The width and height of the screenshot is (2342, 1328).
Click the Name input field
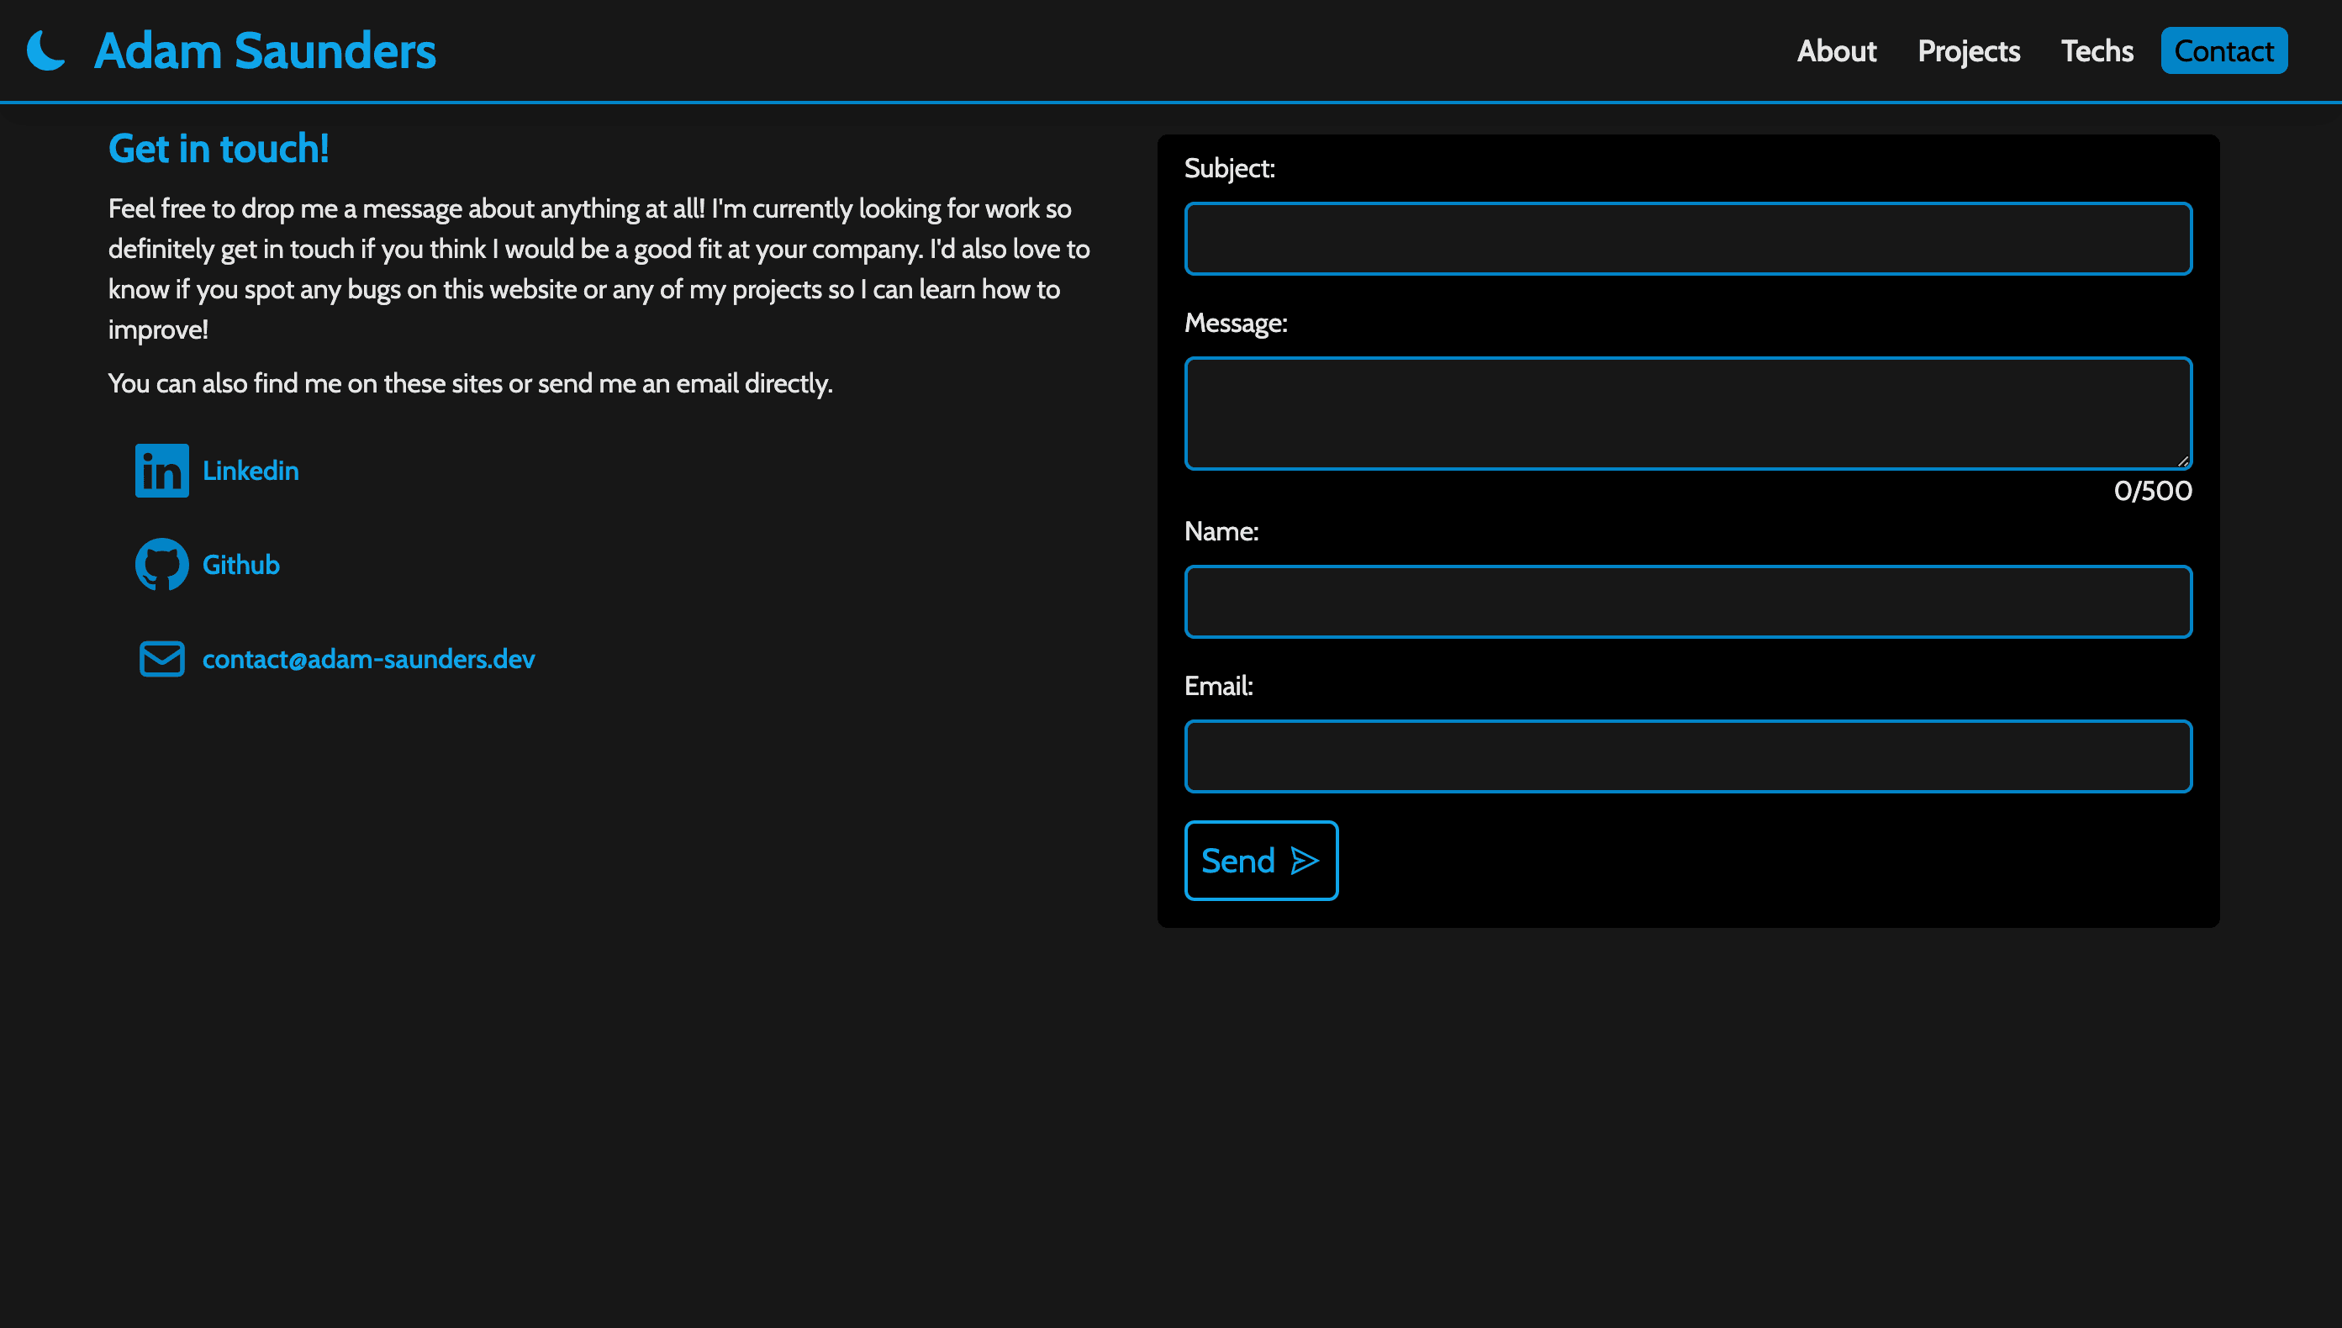click(1687, 601)
